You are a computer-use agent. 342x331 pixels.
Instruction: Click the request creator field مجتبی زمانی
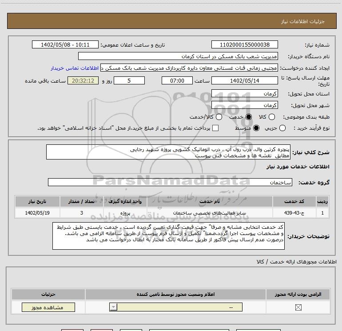tap(189, 68)
